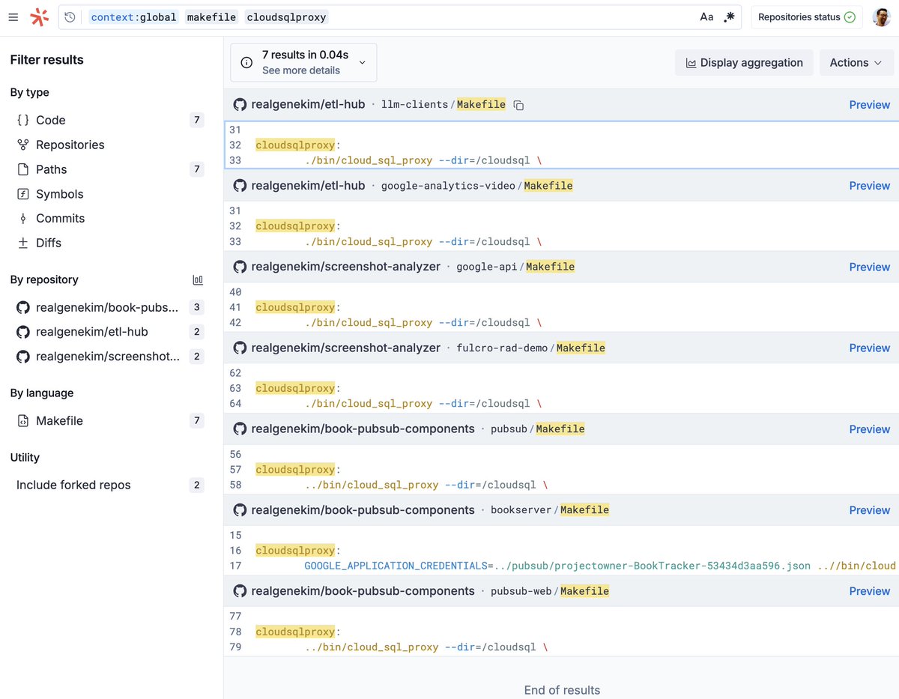Click GitHub icon beside sidebar realgenekim/etl-hub

(23, 332)
